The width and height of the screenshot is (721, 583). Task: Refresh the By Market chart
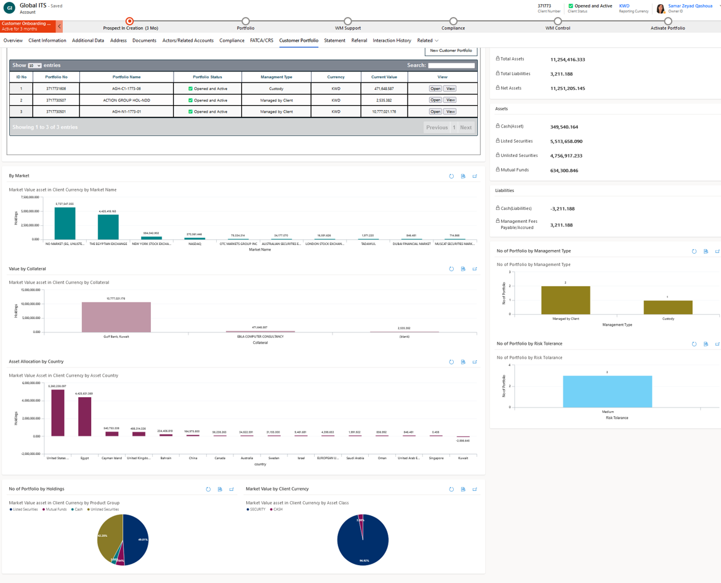(451, 176)
